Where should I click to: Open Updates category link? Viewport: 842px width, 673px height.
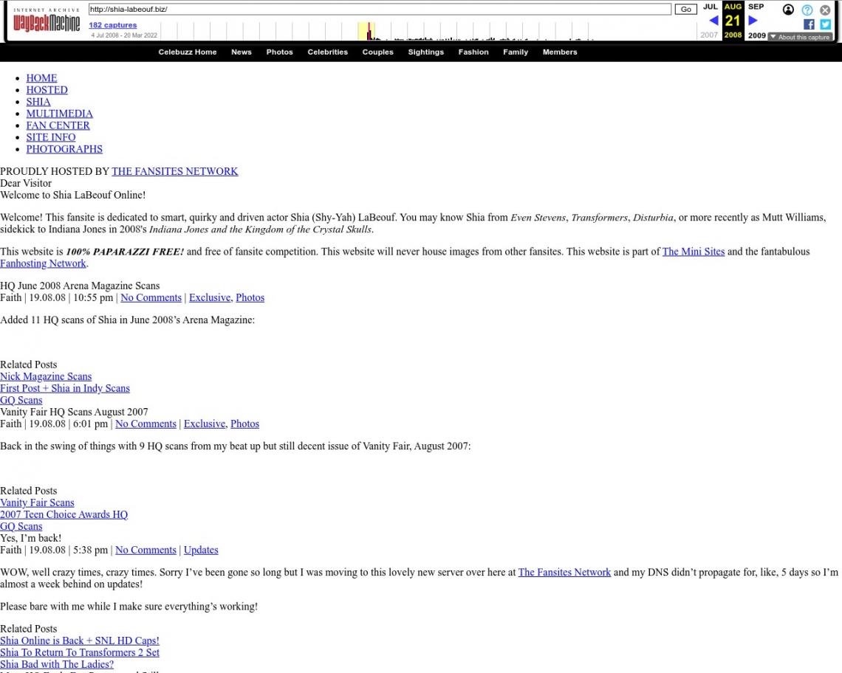[x=201, y=550]
